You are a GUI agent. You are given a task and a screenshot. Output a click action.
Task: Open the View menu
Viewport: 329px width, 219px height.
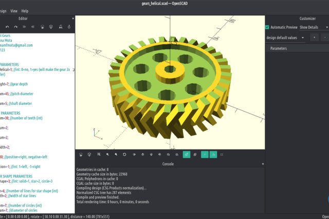point(13,10)
